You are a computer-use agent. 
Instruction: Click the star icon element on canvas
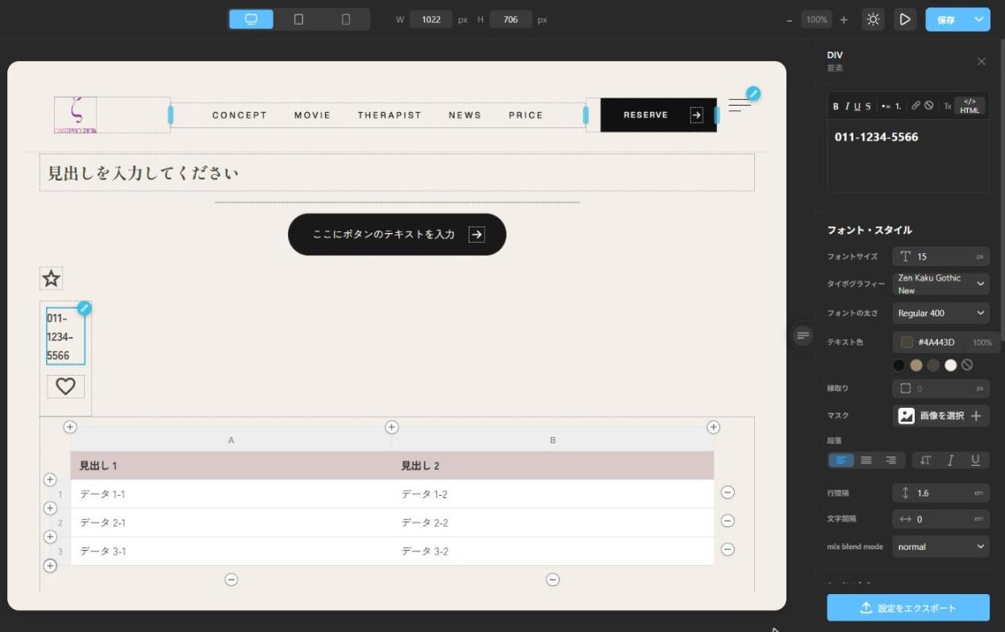coord(51,279)
